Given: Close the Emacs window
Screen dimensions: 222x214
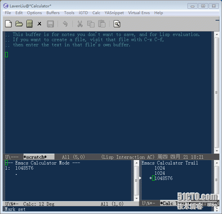Looking at the screenshot, I should point(214,6).
